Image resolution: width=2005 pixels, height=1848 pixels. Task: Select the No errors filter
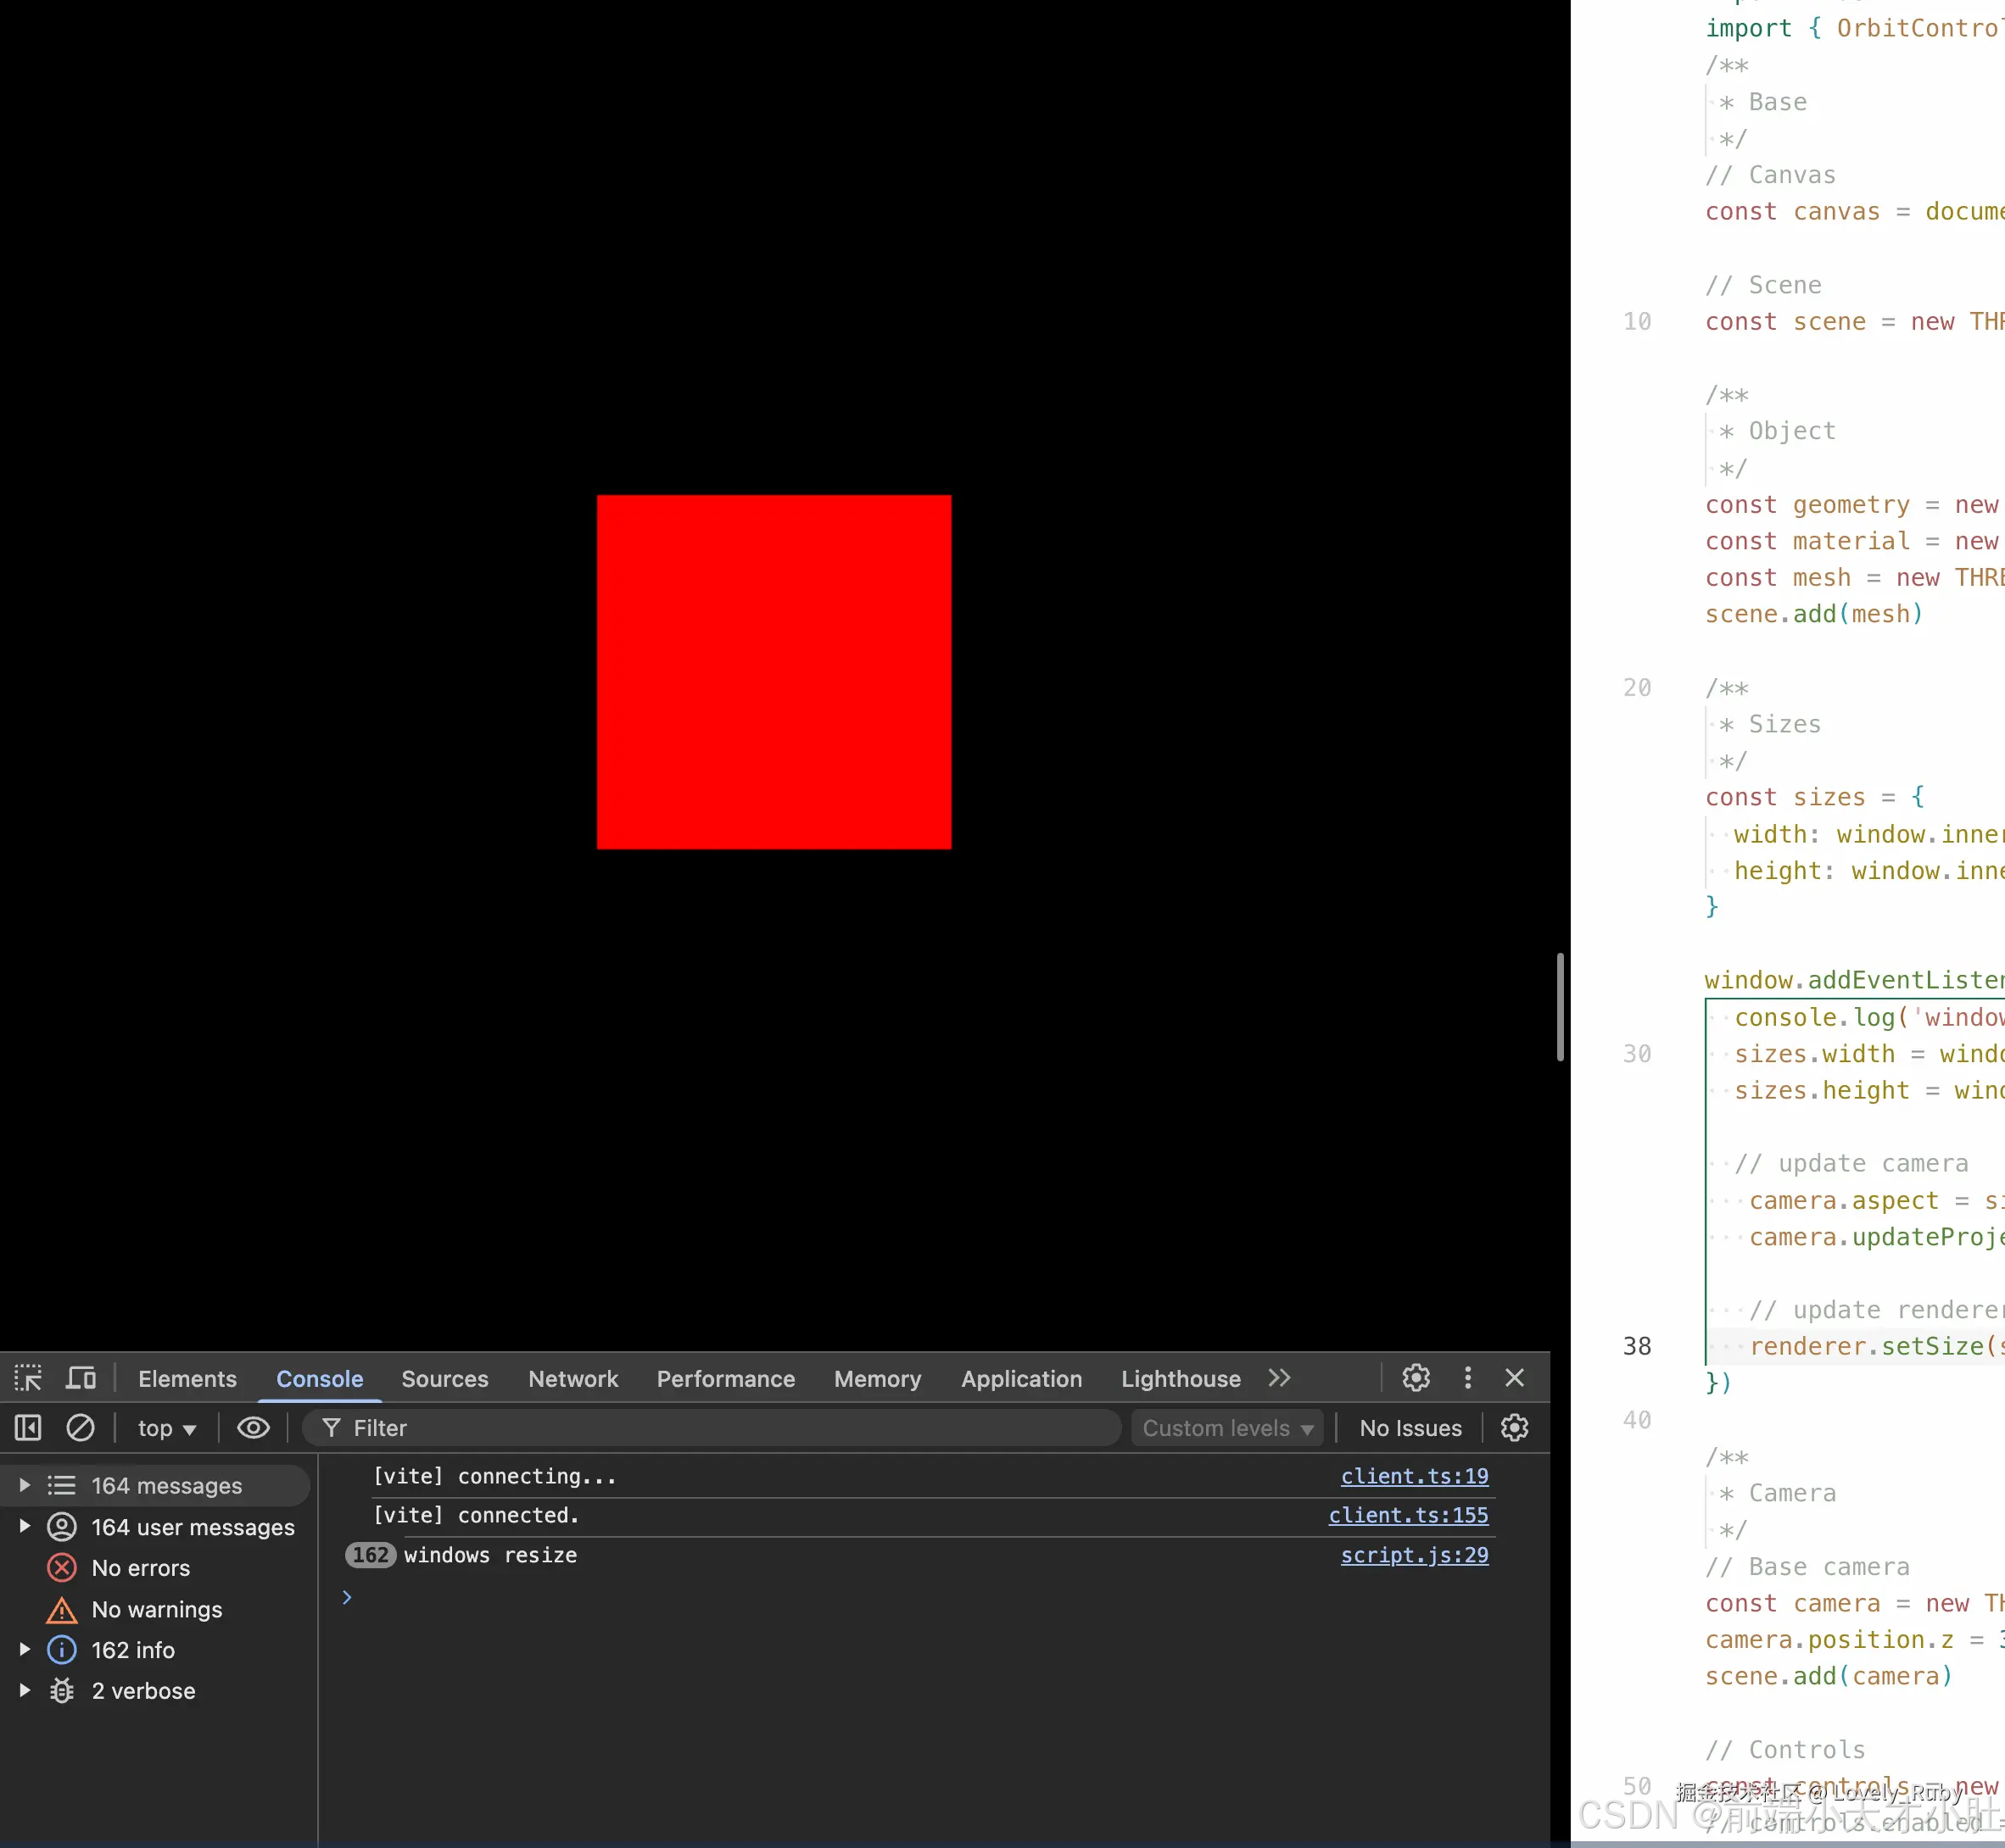click(x=140, y=1568)
